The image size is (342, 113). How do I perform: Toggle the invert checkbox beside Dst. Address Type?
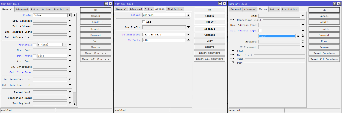[x=260, y=31]
